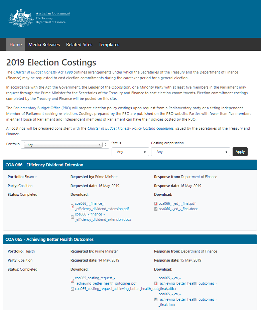
Task: Select the Templates navigation item
Action: tap(109, 44)
